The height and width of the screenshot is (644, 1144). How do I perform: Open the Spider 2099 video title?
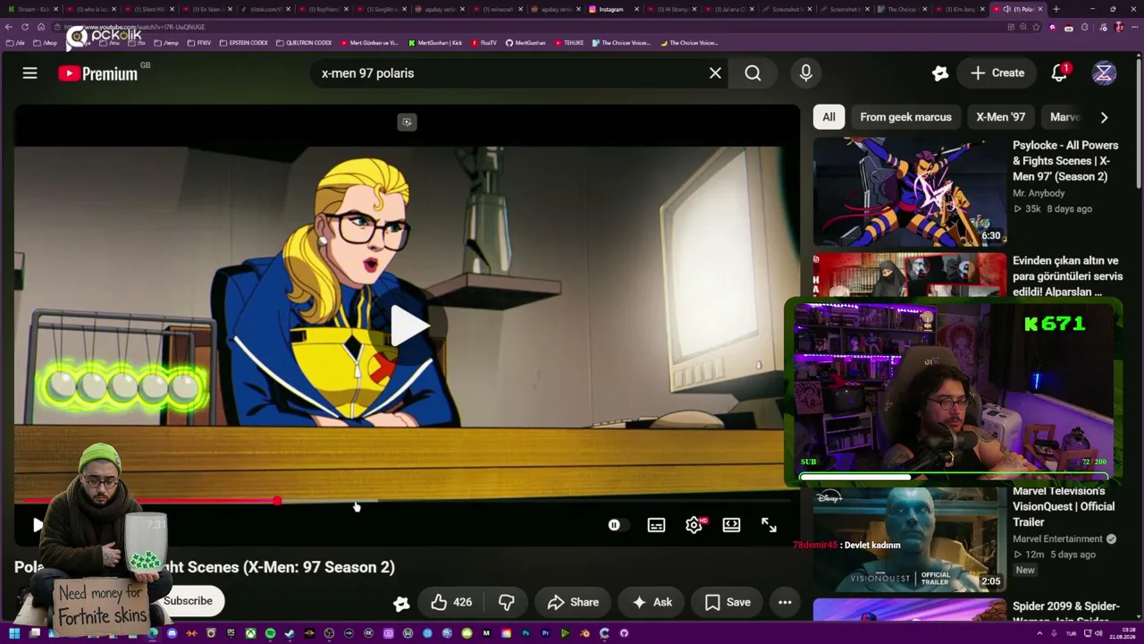1065,614
